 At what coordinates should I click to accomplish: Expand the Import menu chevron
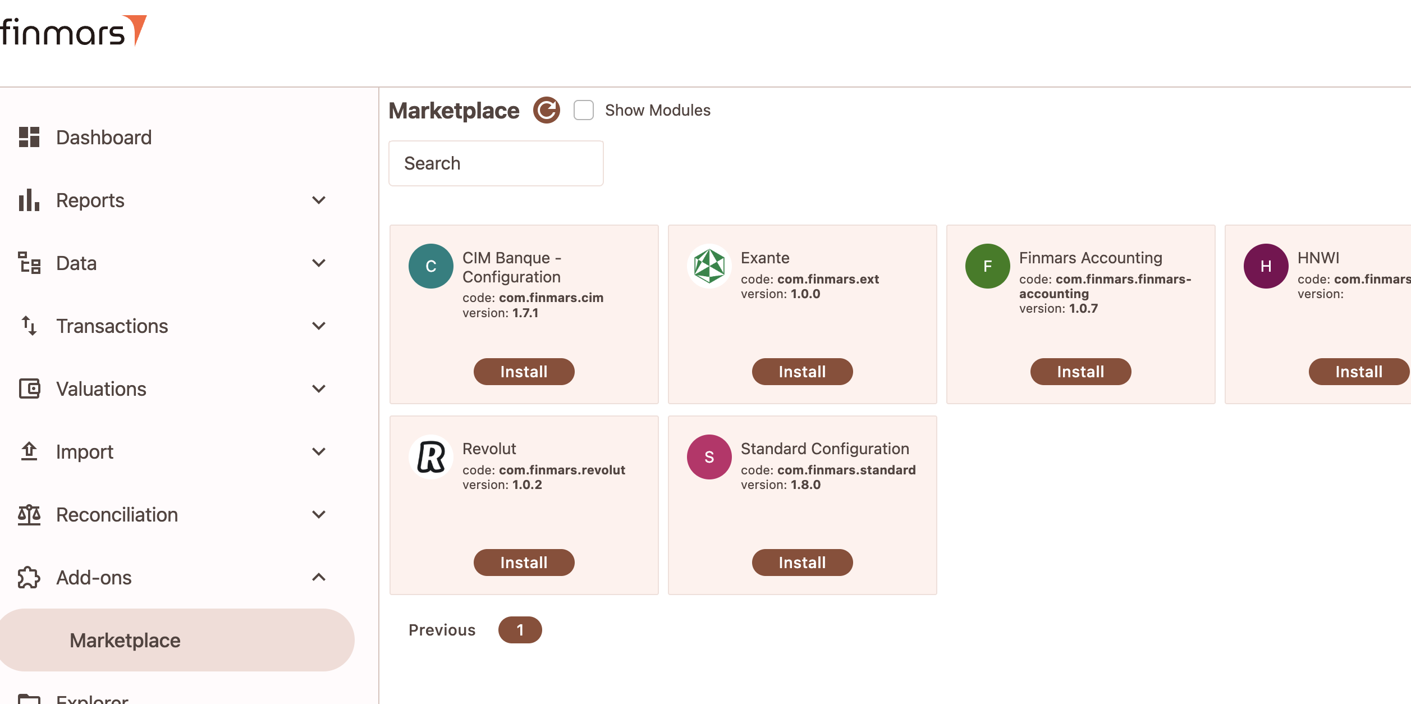[319, 451]
